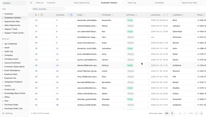The width and height of the screenshot is (206, 117).
Task: Open record Id 13 link
Action: [x=36, y=20]
